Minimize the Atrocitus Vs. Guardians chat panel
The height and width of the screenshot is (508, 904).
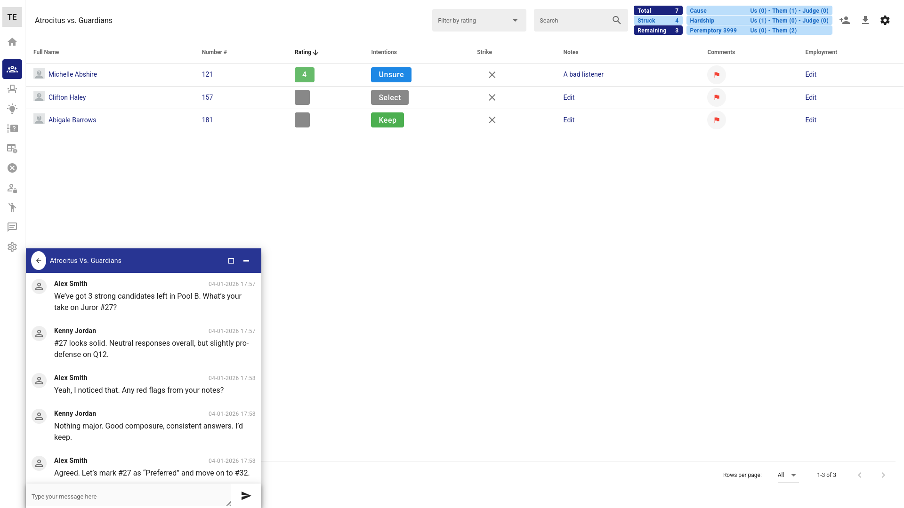(x=246, y=261)
